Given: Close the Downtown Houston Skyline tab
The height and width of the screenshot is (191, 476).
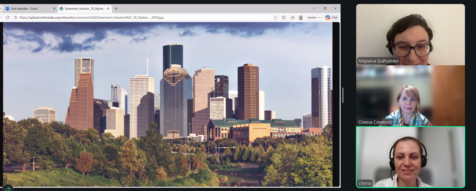Looking at the screenshot, I should pos(108,9).
